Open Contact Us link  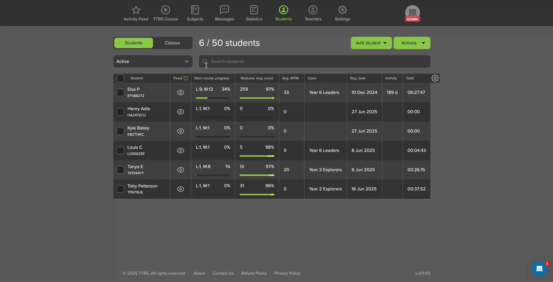point(223,273)
